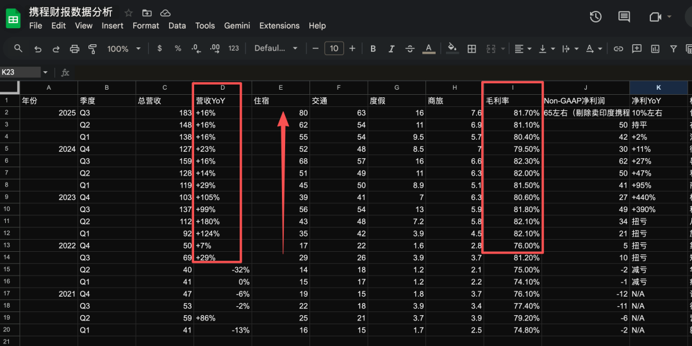Image resolution: width=692 pixels, height=346 pixels.
Task: Open the 100% zoom dropdown
Action: tap(123, 49)
